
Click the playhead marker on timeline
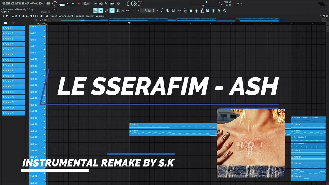coord(129,23)
